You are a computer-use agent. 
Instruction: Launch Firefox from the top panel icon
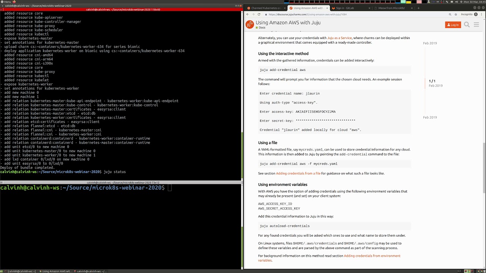point(14,2)
